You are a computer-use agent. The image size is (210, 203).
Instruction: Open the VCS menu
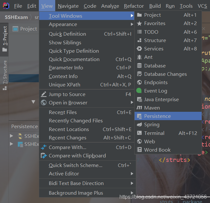[x=202, y=6]
